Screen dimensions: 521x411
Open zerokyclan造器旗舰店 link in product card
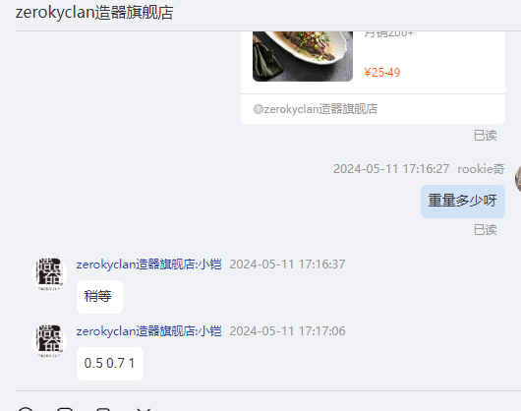pyautogui.click(x=320, y=109)
